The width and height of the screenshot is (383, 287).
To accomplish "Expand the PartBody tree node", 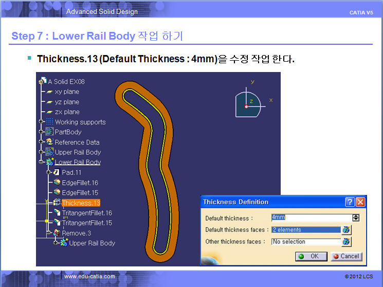I will (42, 132).
